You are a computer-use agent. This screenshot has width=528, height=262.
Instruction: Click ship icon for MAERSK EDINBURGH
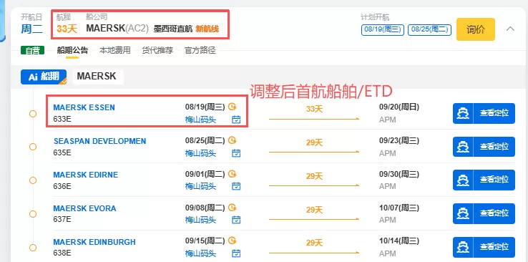463,247
